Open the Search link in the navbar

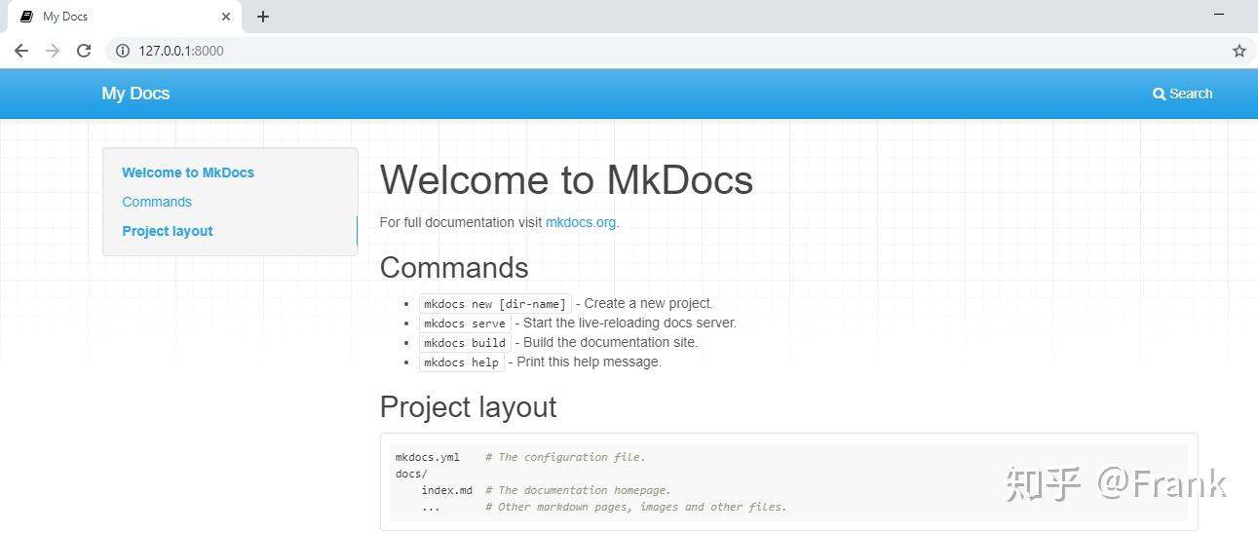point(1183,94)
